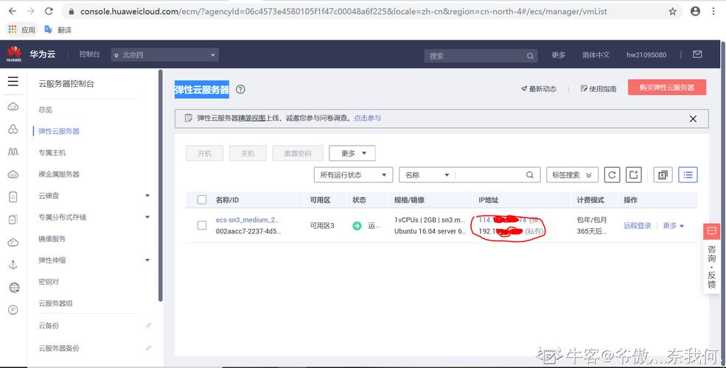Open account hw21095080 menu
Screen dimensions: 726x368
646,55
